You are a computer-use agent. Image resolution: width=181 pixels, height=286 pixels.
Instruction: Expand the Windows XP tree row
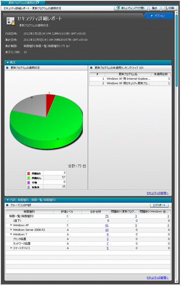coord(11,225)
